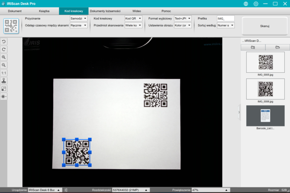The height and width of the screenshot is (193, 290).
Task: Maximize the IRIScan Desk Pro window
Action: (275, 4)
